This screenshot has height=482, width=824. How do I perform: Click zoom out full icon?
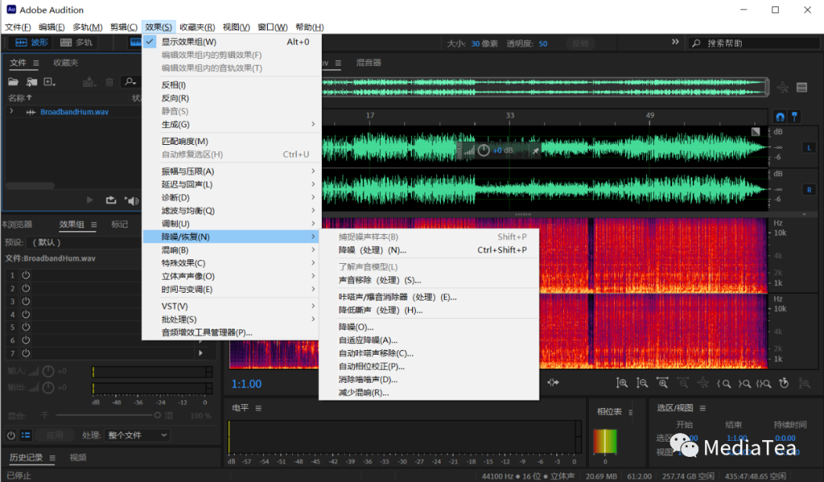(703, 384)
